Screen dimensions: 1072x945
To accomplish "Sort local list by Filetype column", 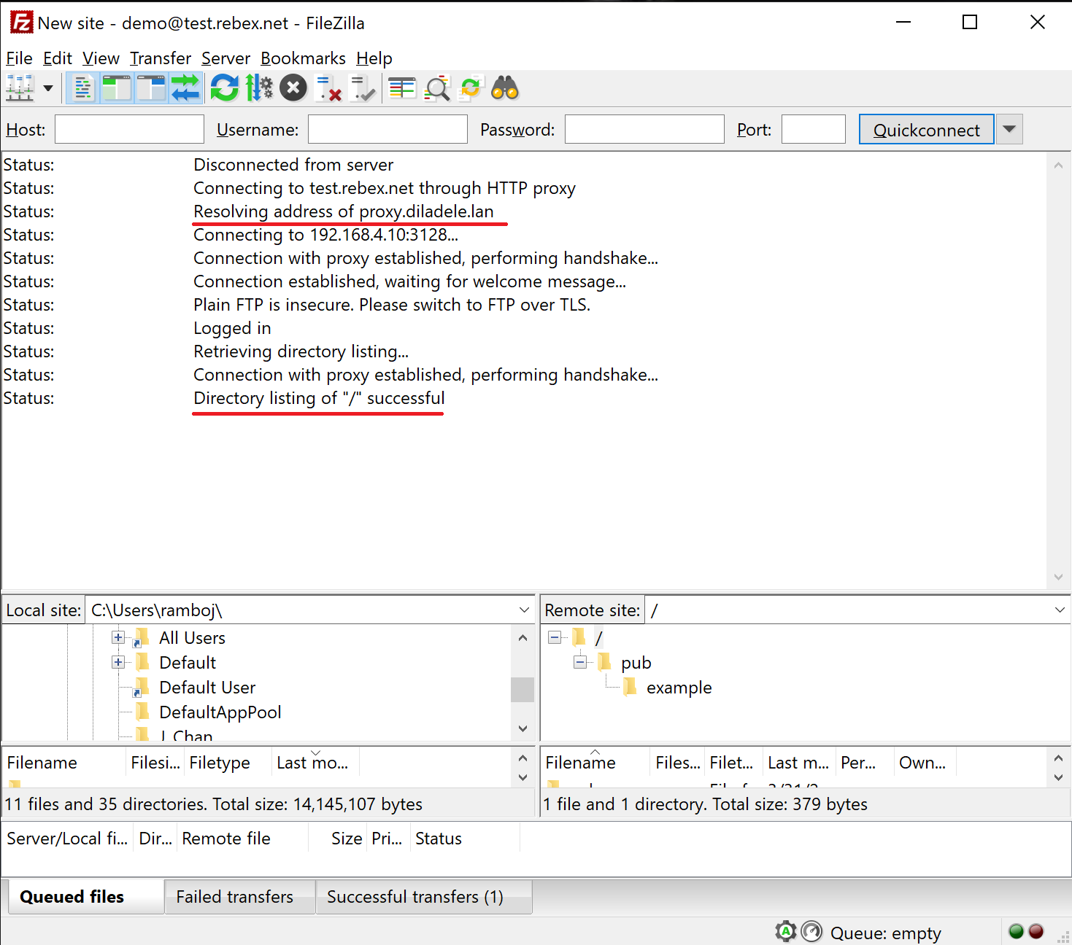I will point(228,763).
